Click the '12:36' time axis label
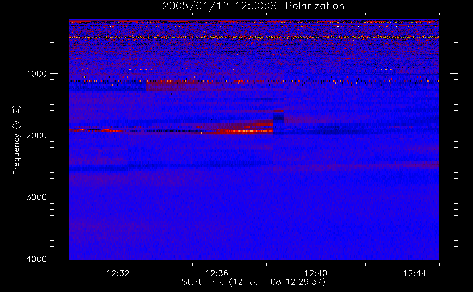 [x=217, y=274]
